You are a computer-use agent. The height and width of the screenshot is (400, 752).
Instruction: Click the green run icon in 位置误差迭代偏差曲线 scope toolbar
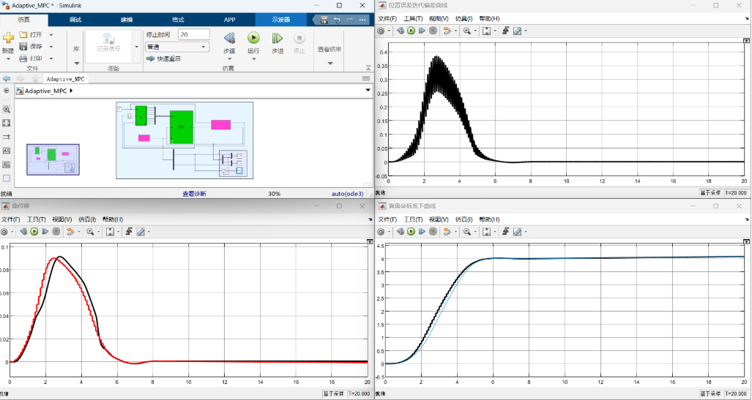(411, 31)
